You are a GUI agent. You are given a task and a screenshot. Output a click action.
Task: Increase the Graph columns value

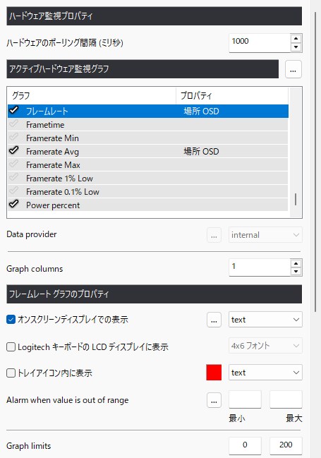[296, 263]
